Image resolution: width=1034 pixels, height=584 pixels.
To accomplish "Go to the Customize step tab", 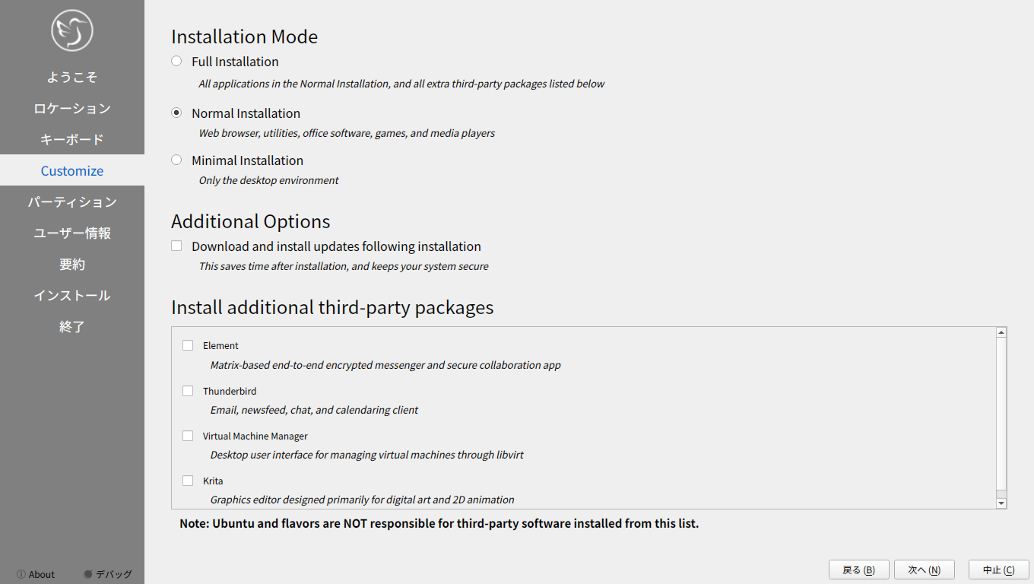I will pos(72,170).
